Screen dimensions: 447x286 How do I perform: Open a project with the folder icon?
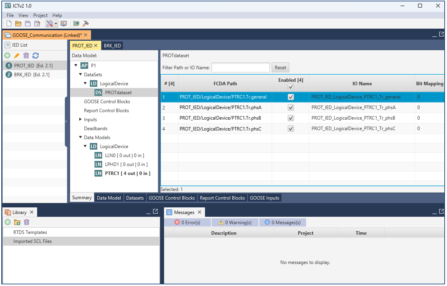coord(18,24)
